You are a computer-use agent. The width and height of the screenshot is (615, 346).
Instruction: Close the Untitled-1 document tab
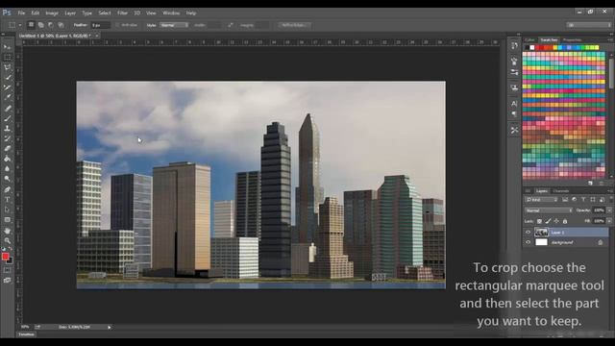coord(97,36)
